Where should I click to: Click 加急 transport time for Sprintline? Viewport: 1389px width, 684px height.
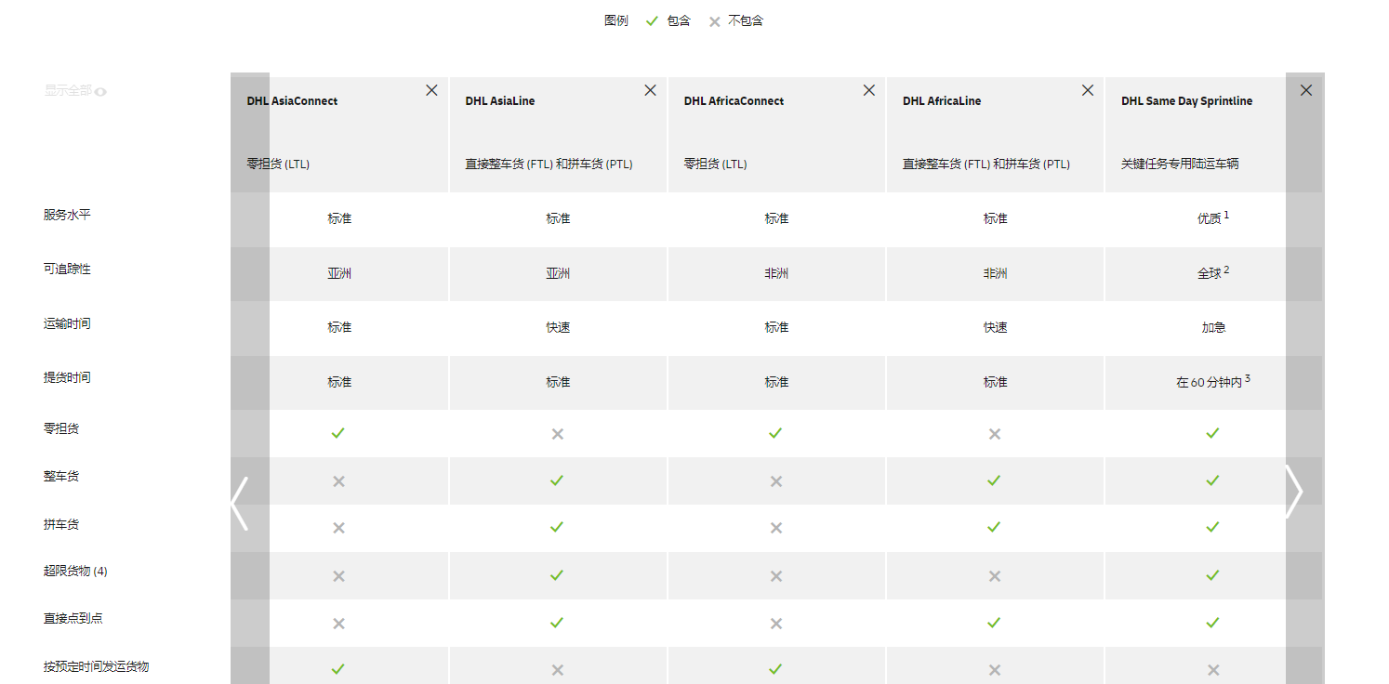[x=1213, y=327]
